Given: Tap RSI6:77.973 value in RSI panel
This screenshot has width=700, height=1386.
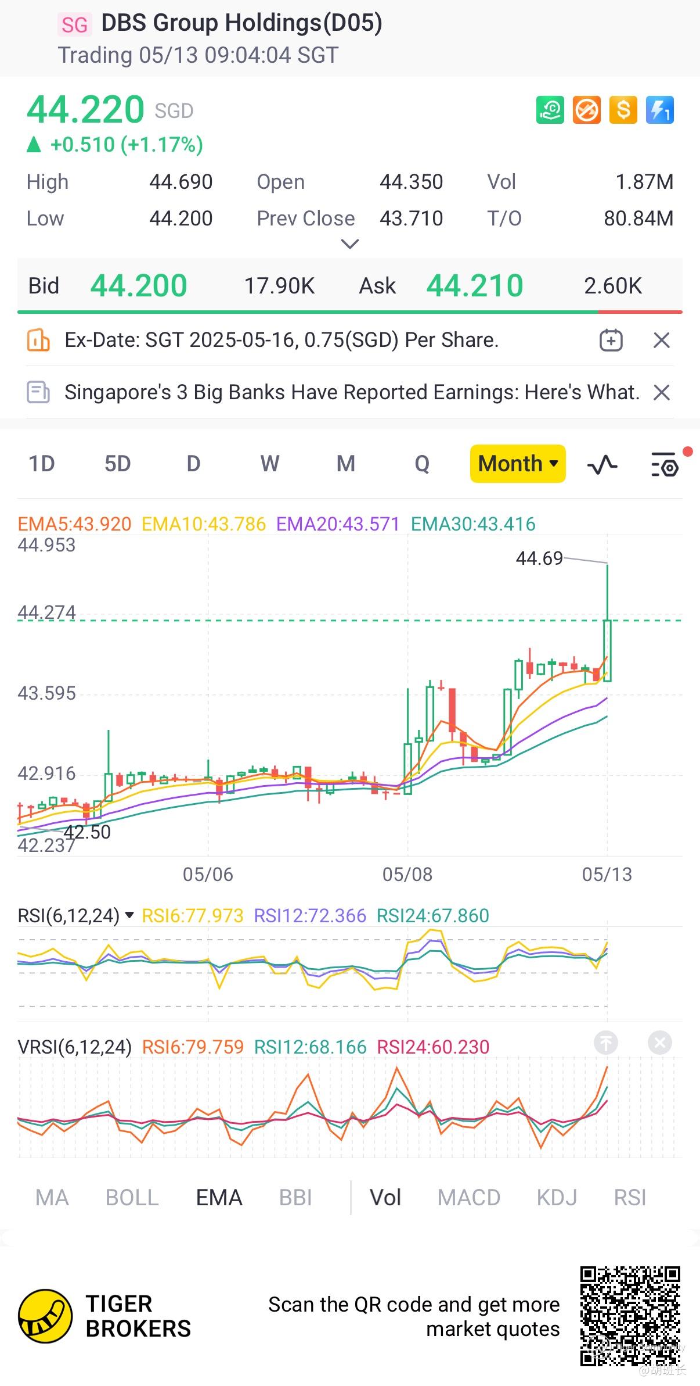Looking at the screenshot, I should tap(193, 915).
